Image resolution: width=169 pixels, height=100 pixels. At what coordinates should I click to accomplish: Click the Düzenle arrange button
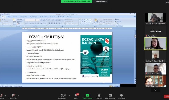pyautogui.click(x=96, y=21)
